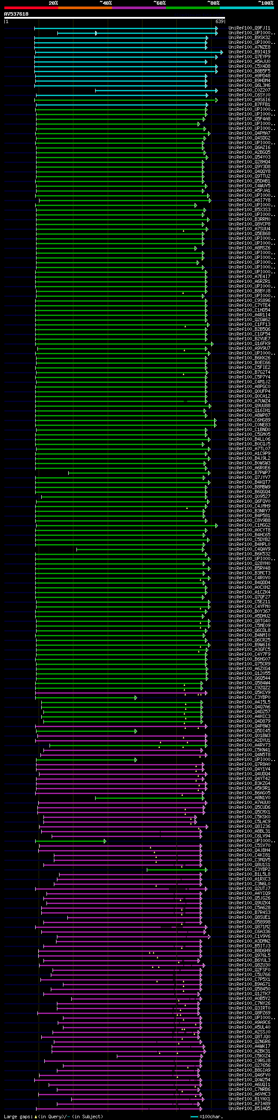The image size is (278, 1120).
Task: Select label UniRef100_Q4P8W3
Action: pos(249,726)
